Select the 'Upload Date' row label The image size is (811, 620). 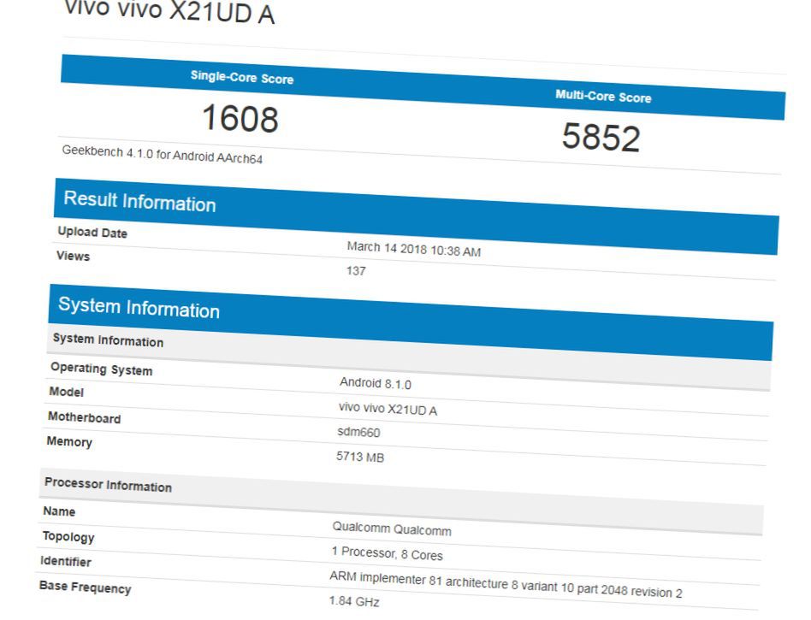[92, 232]
